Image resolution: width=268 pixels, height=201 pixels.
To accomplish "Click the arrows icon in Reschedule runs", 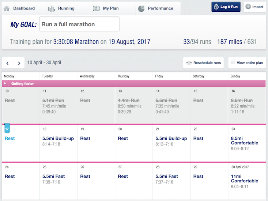I will pyautogui.click(x=189, y=62).
